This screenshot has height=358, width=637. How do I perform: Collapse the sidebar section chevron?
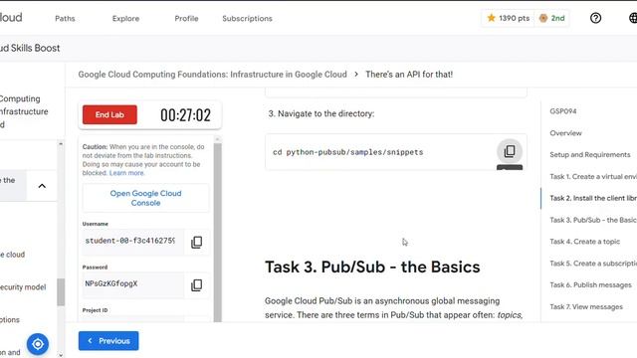pyautogui.click(x=42, y=186)
